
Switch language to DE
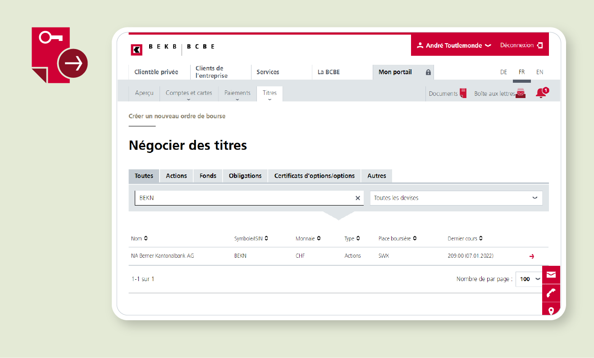pyautogui.click(x=503, y=72)
